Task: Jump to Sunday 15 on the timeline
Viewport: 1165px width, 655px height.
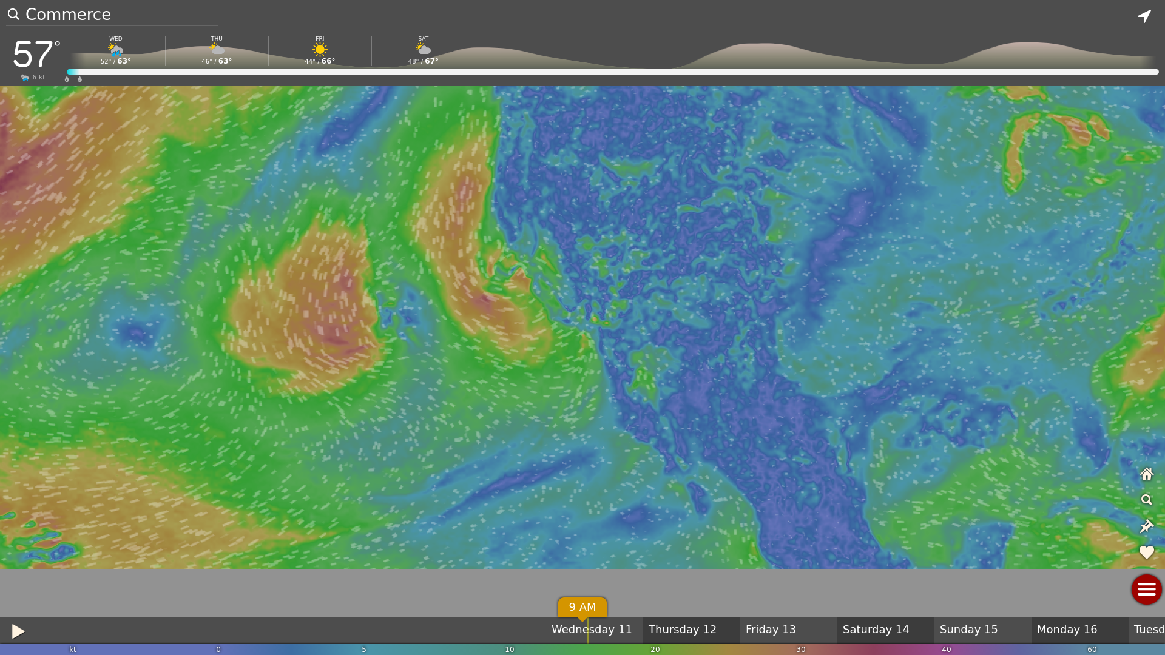Action: 968,630
